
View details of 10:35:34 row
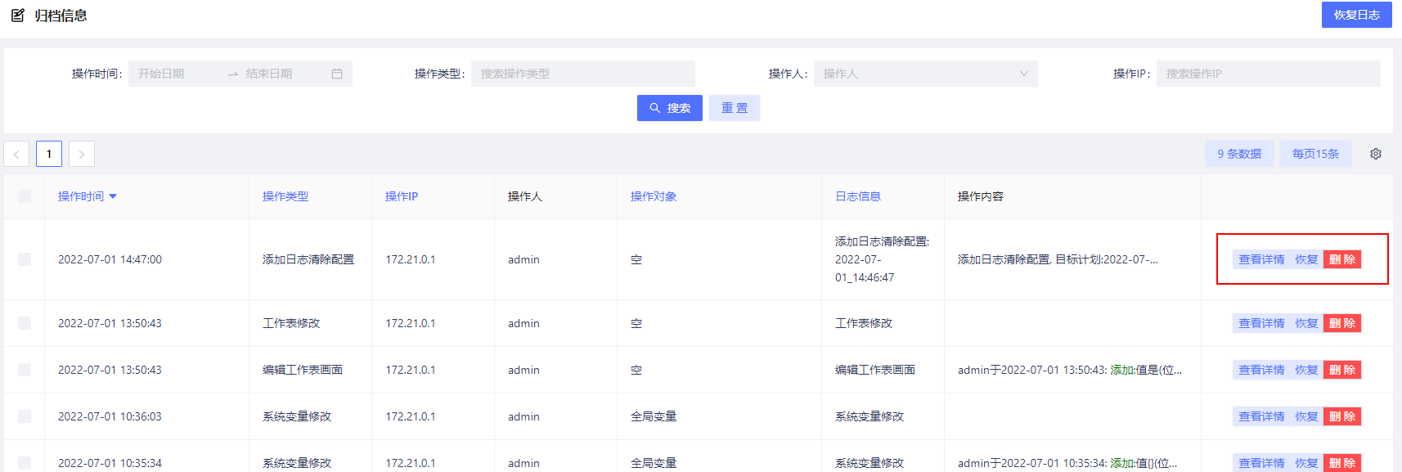pos(1261,463)
